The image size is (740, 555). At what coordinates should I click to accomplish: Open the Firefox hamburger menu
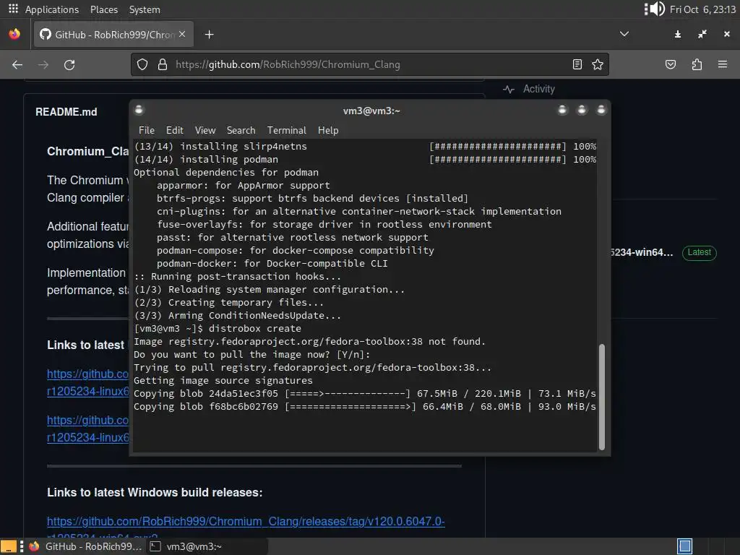[x=723, y=64]
